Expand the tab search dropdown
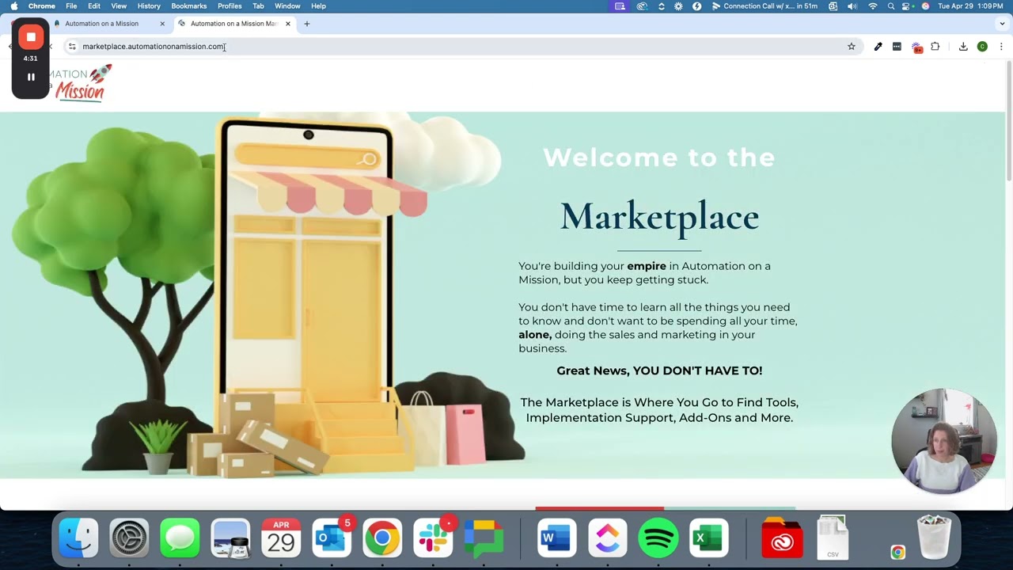1013x570 pixels. tap(1002, 24)
